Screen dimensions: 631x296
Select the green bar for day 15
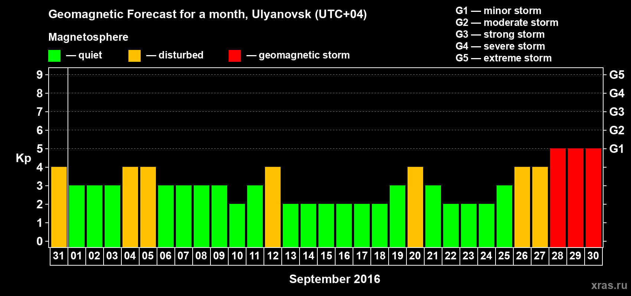click(326, 225)
